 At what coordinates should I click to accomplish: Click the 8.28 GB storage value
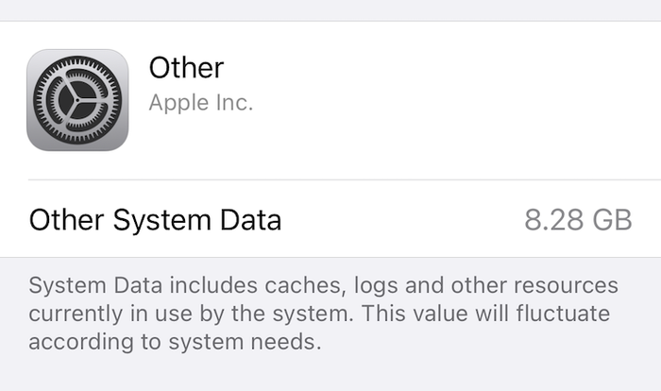pyautogui.click(x=578, y=220)
